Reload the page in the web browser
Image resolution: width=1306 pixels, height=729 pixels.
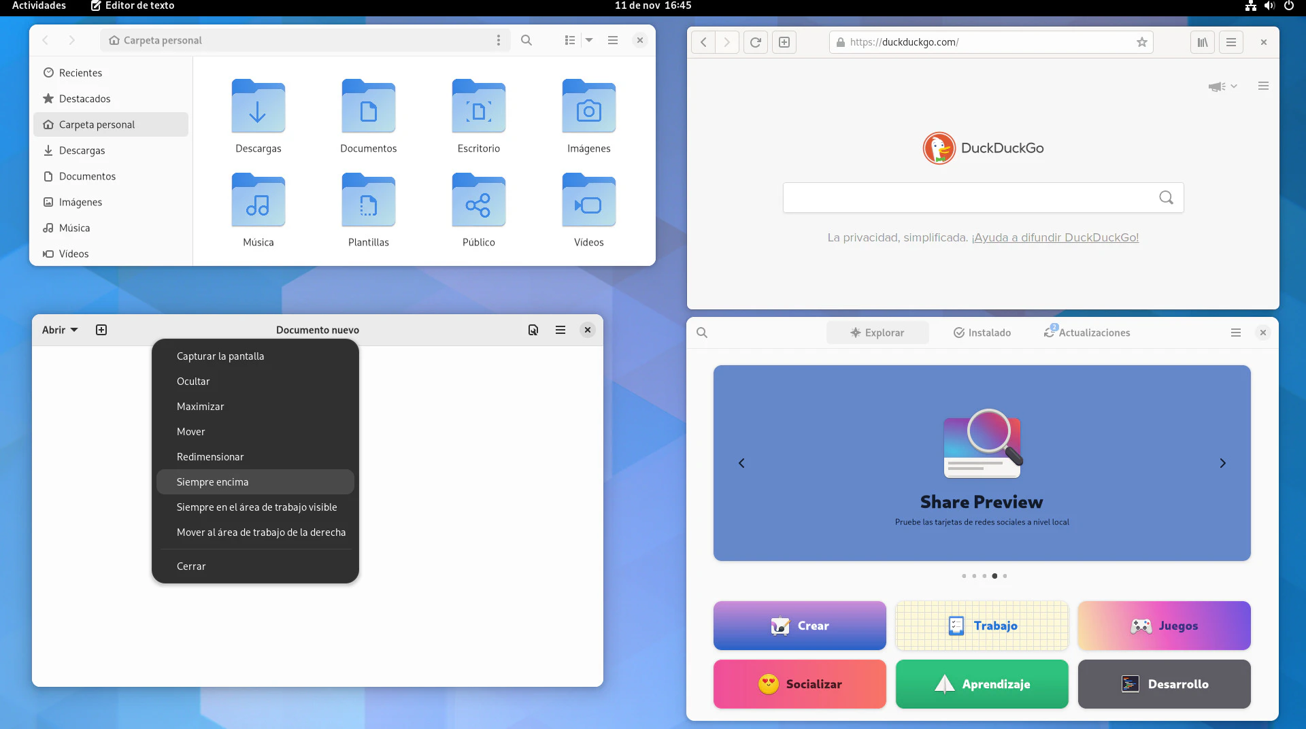pyautogui.click(x=755, y=42)
